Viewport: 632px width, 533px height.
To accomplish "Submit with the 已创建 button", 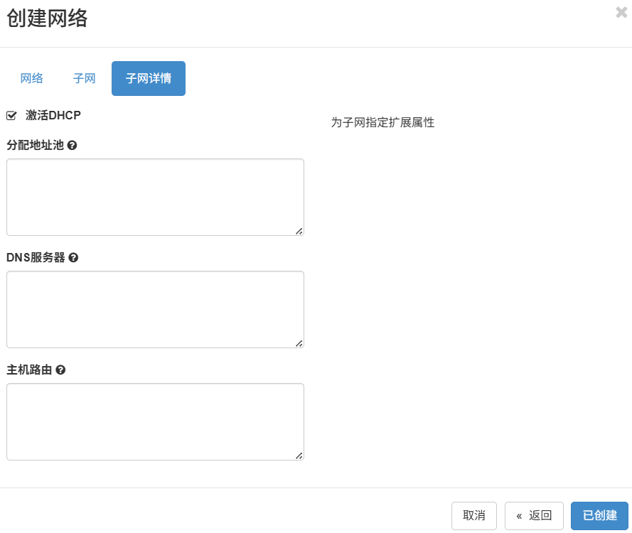I will point(599,515).
